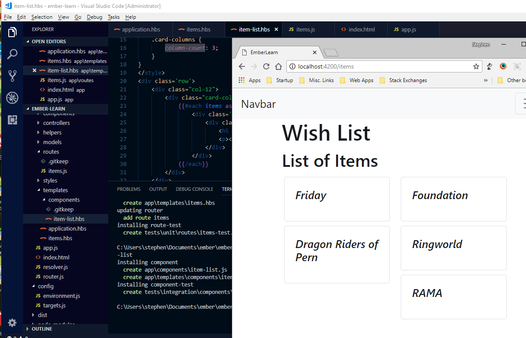526x338 pixels.
Task: Click the Dragon Riders of Pern card
Action: 337,255
